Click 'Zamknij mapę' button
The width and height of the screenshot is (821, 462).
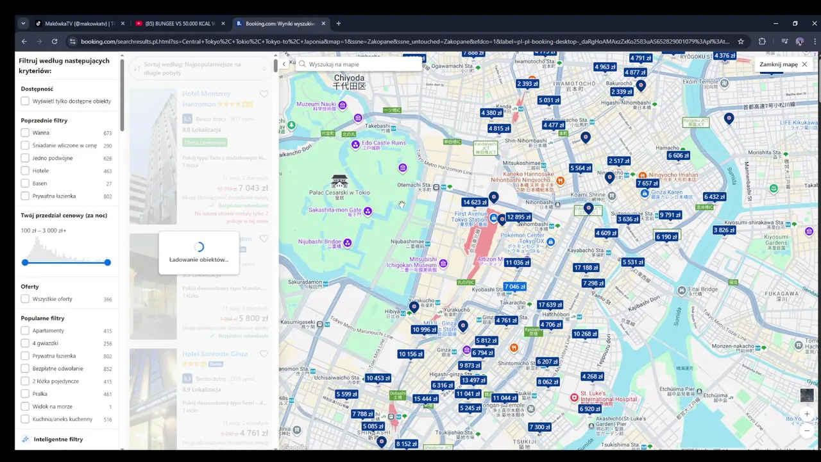pyautogui.click(x=783, y=64)
